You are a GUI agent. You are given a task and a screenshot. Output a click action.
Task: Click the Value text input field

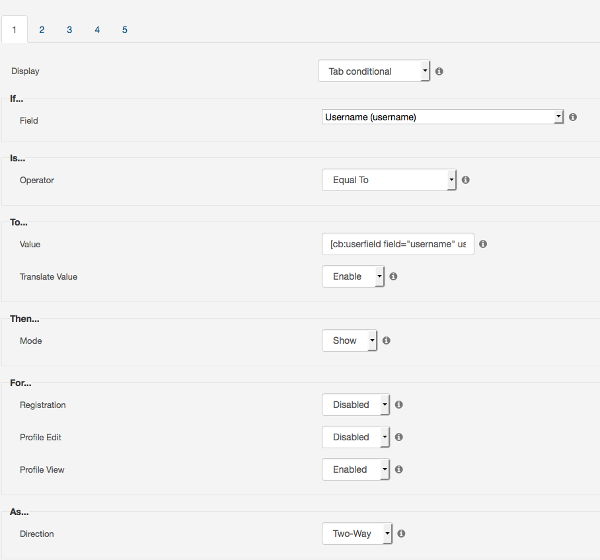[x=398, y=244]
